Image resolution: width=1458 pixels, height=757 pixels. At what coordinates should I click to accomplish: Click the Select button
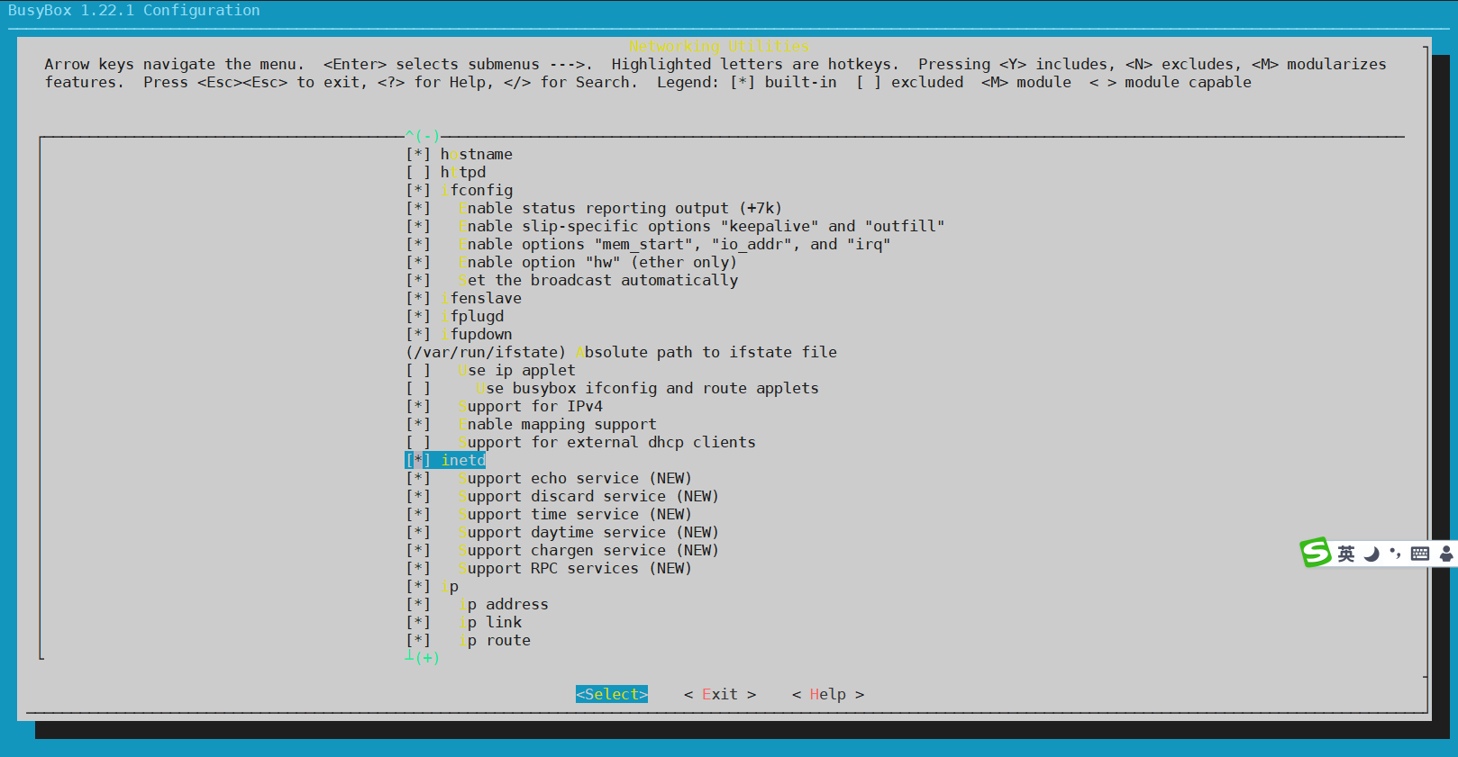(612, 694)
